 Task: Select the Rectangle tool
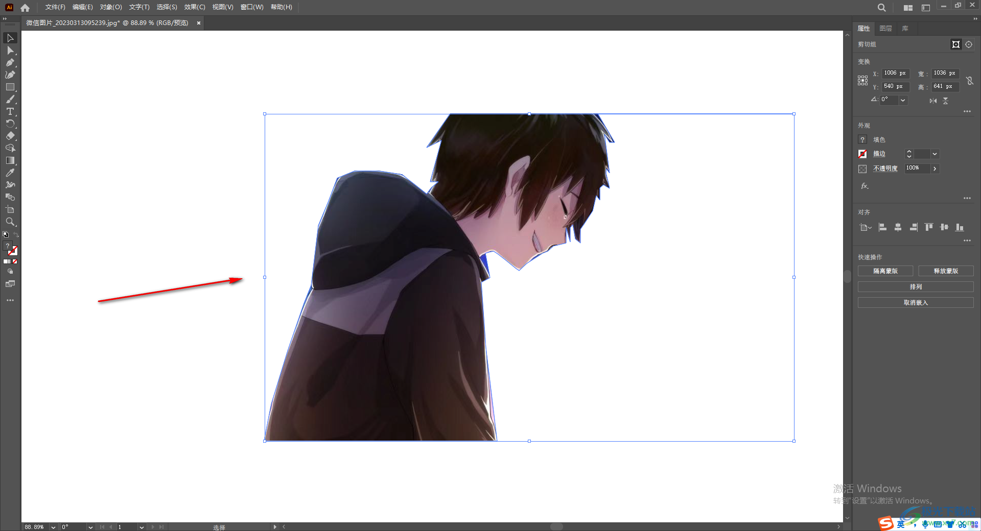pyautogui.click(x=10, y=87)
